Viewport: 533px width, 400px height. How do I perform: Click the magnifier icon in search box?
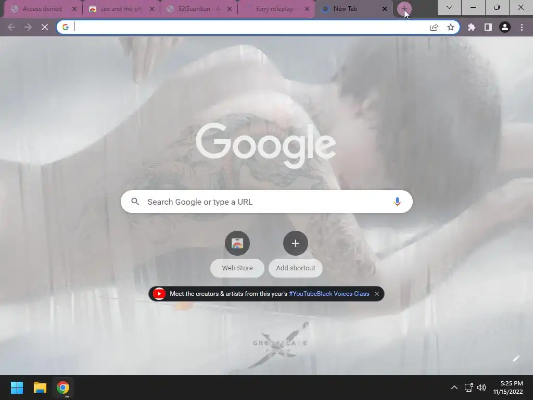point(135,202)
